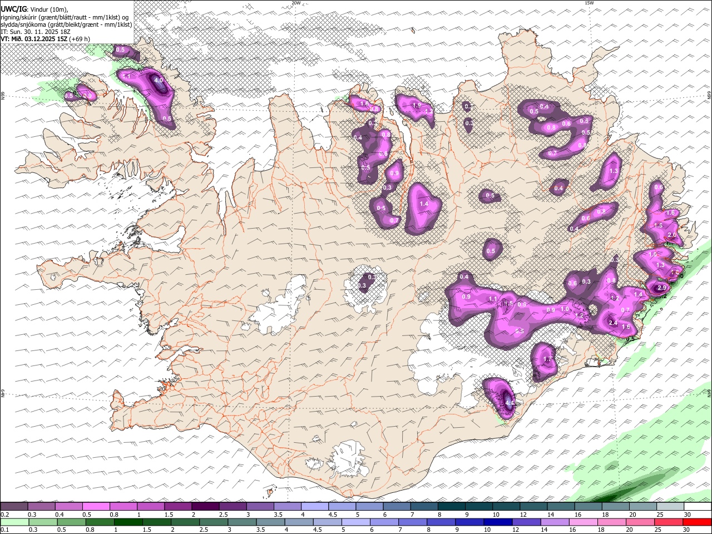This screenshot has height=534, width=712.
Task: Select the pink swatch labelled 18, lower scale
Action: 612,522
